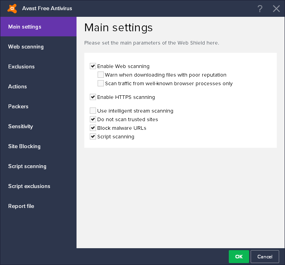Open the Sensitivity settings
The image size is (285, 265).
(x=21, y=126)
